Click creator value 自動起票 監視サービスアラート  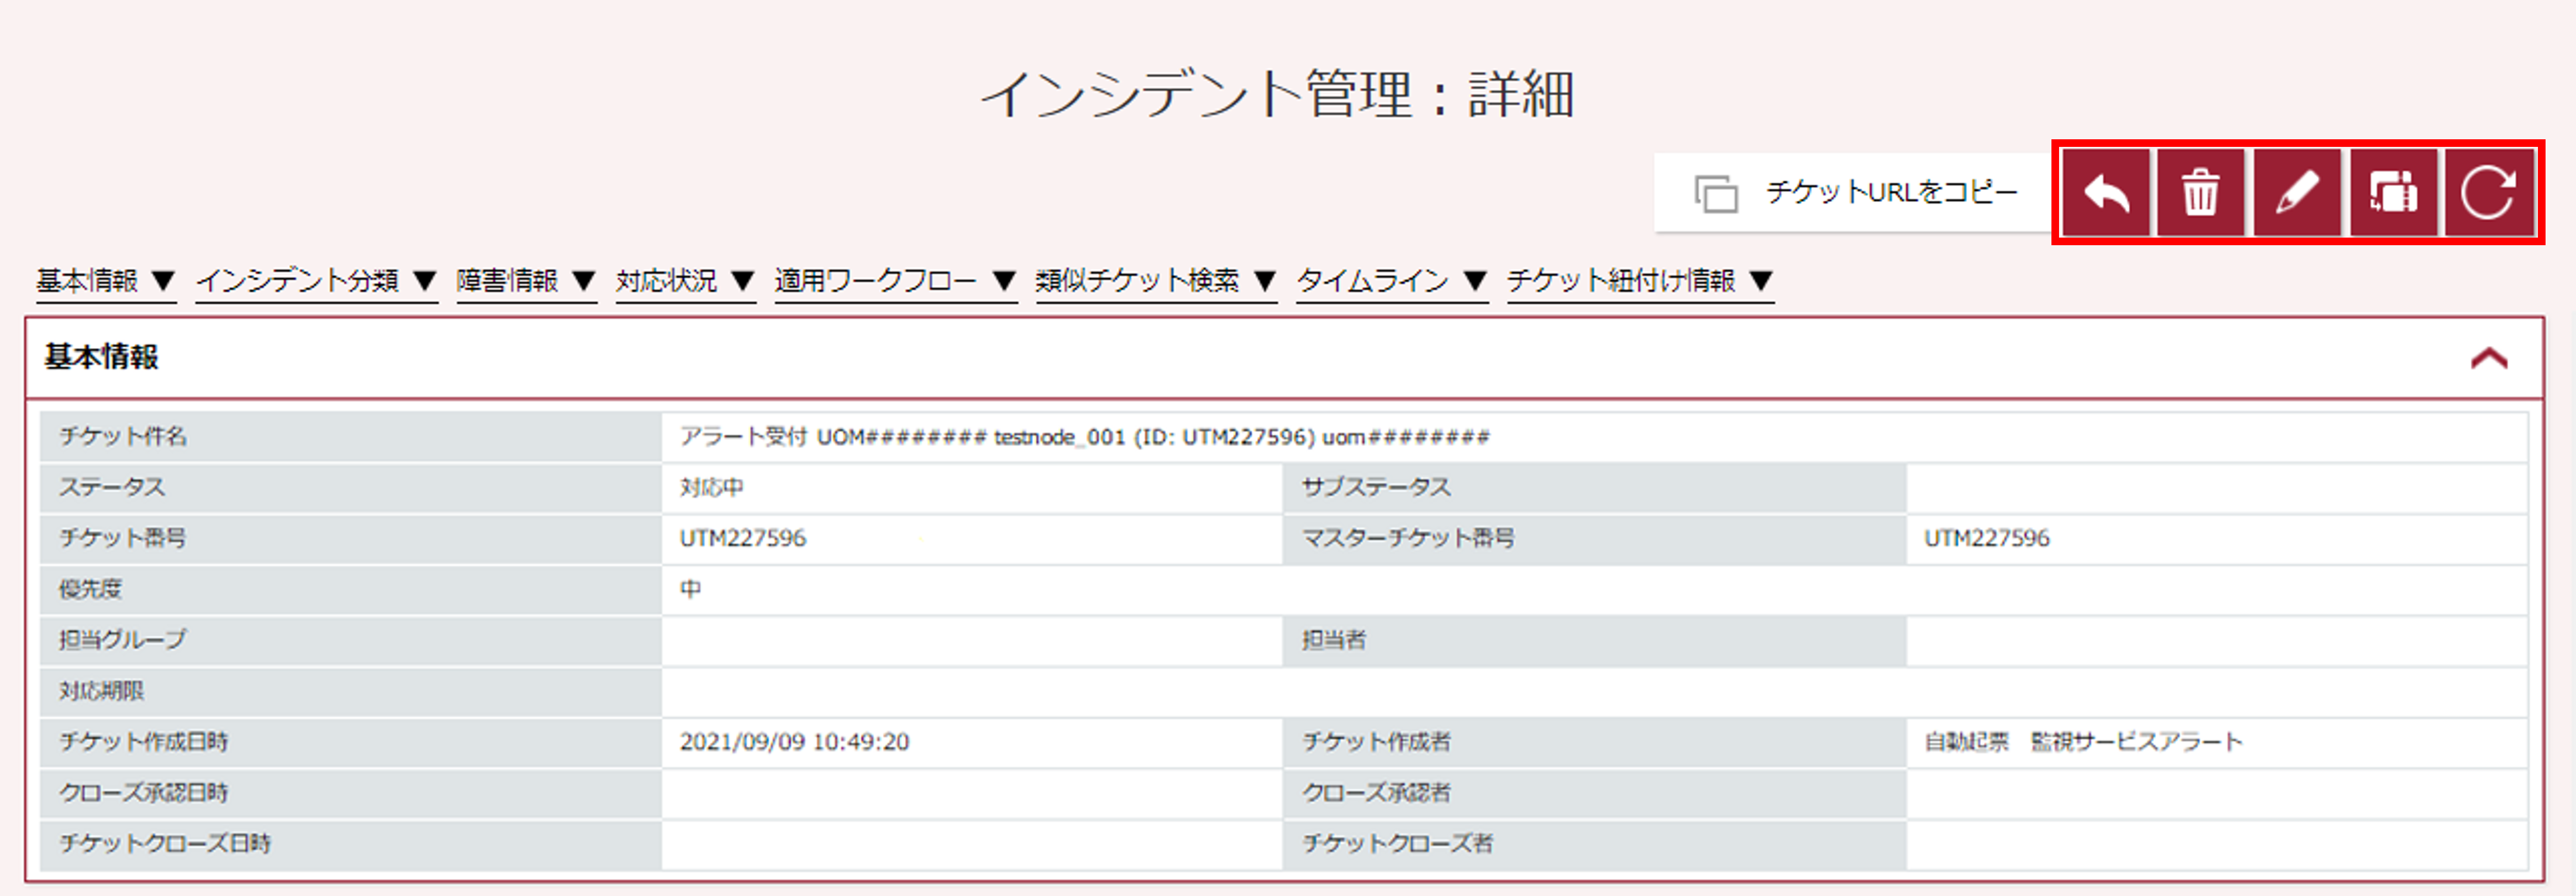coord(2084,742)
